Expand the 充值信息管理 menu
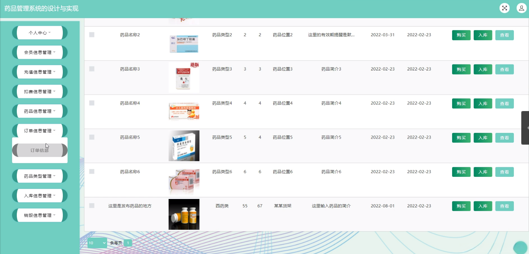Image resolution: width=529 pixels, height=254 pixels. [x=40, y=72]
